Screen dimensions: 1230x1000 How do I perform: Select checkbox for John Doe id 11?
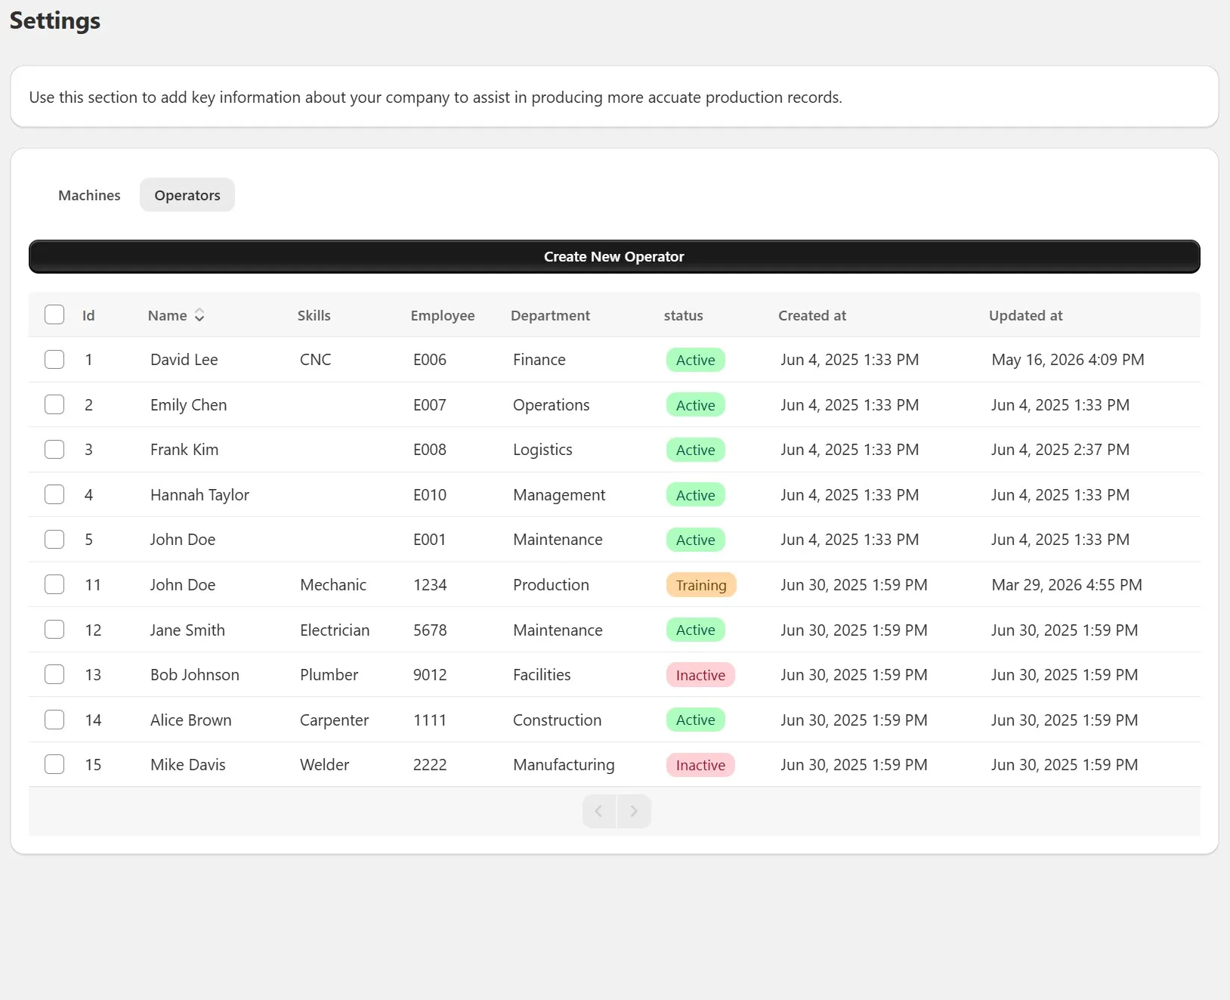(x=54, y=584)
